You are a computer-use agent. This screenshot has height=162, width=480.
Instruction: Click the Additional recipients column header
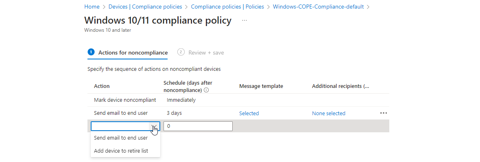point(340,86)
